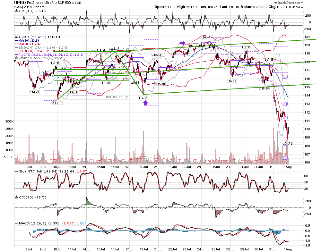Screen dimensions: 321x252
Task: Click the Last 110.10 value in the header
Action: [x=229, y=7]
